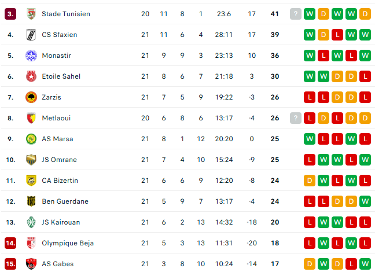Click the CS Sfaxien team crest

pos(31,35)
